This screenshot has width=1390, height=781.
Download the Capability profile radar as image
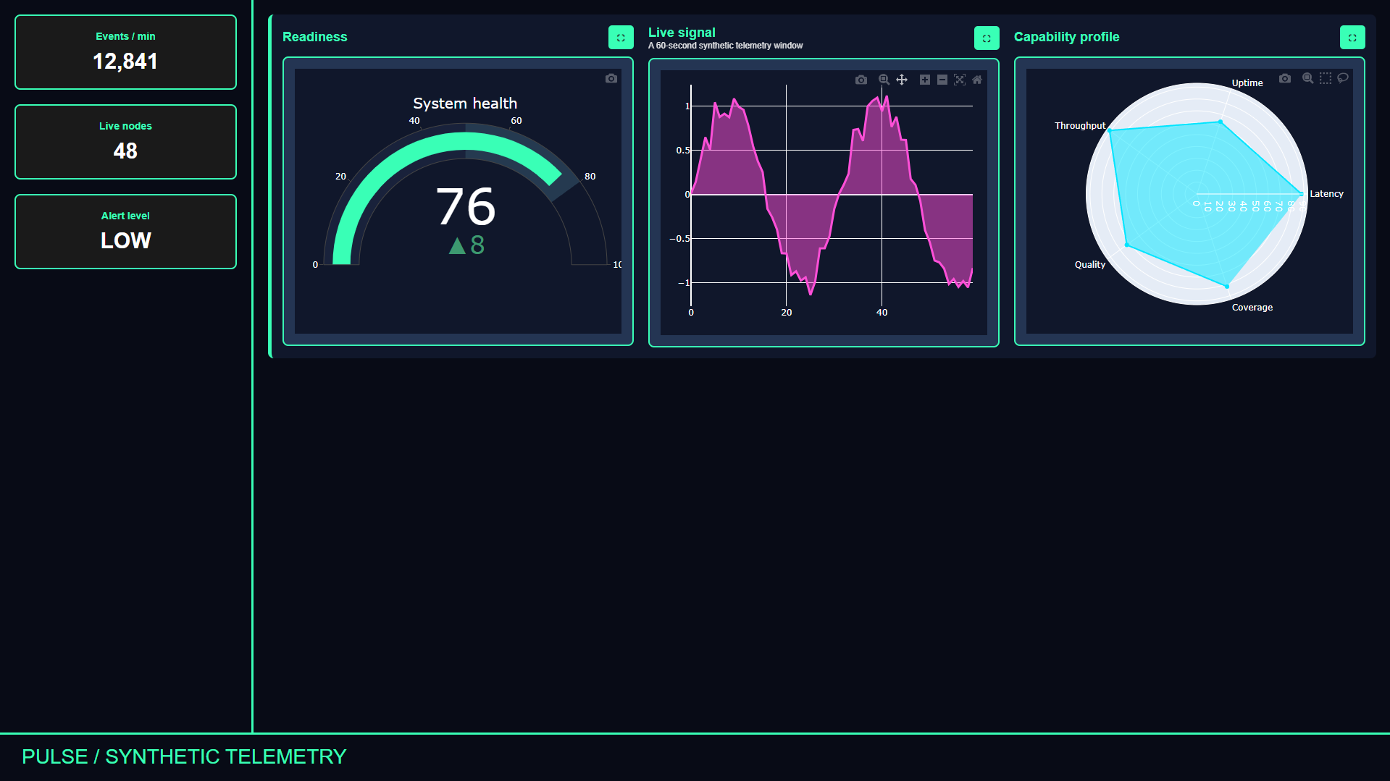[x=1285, y=78]
